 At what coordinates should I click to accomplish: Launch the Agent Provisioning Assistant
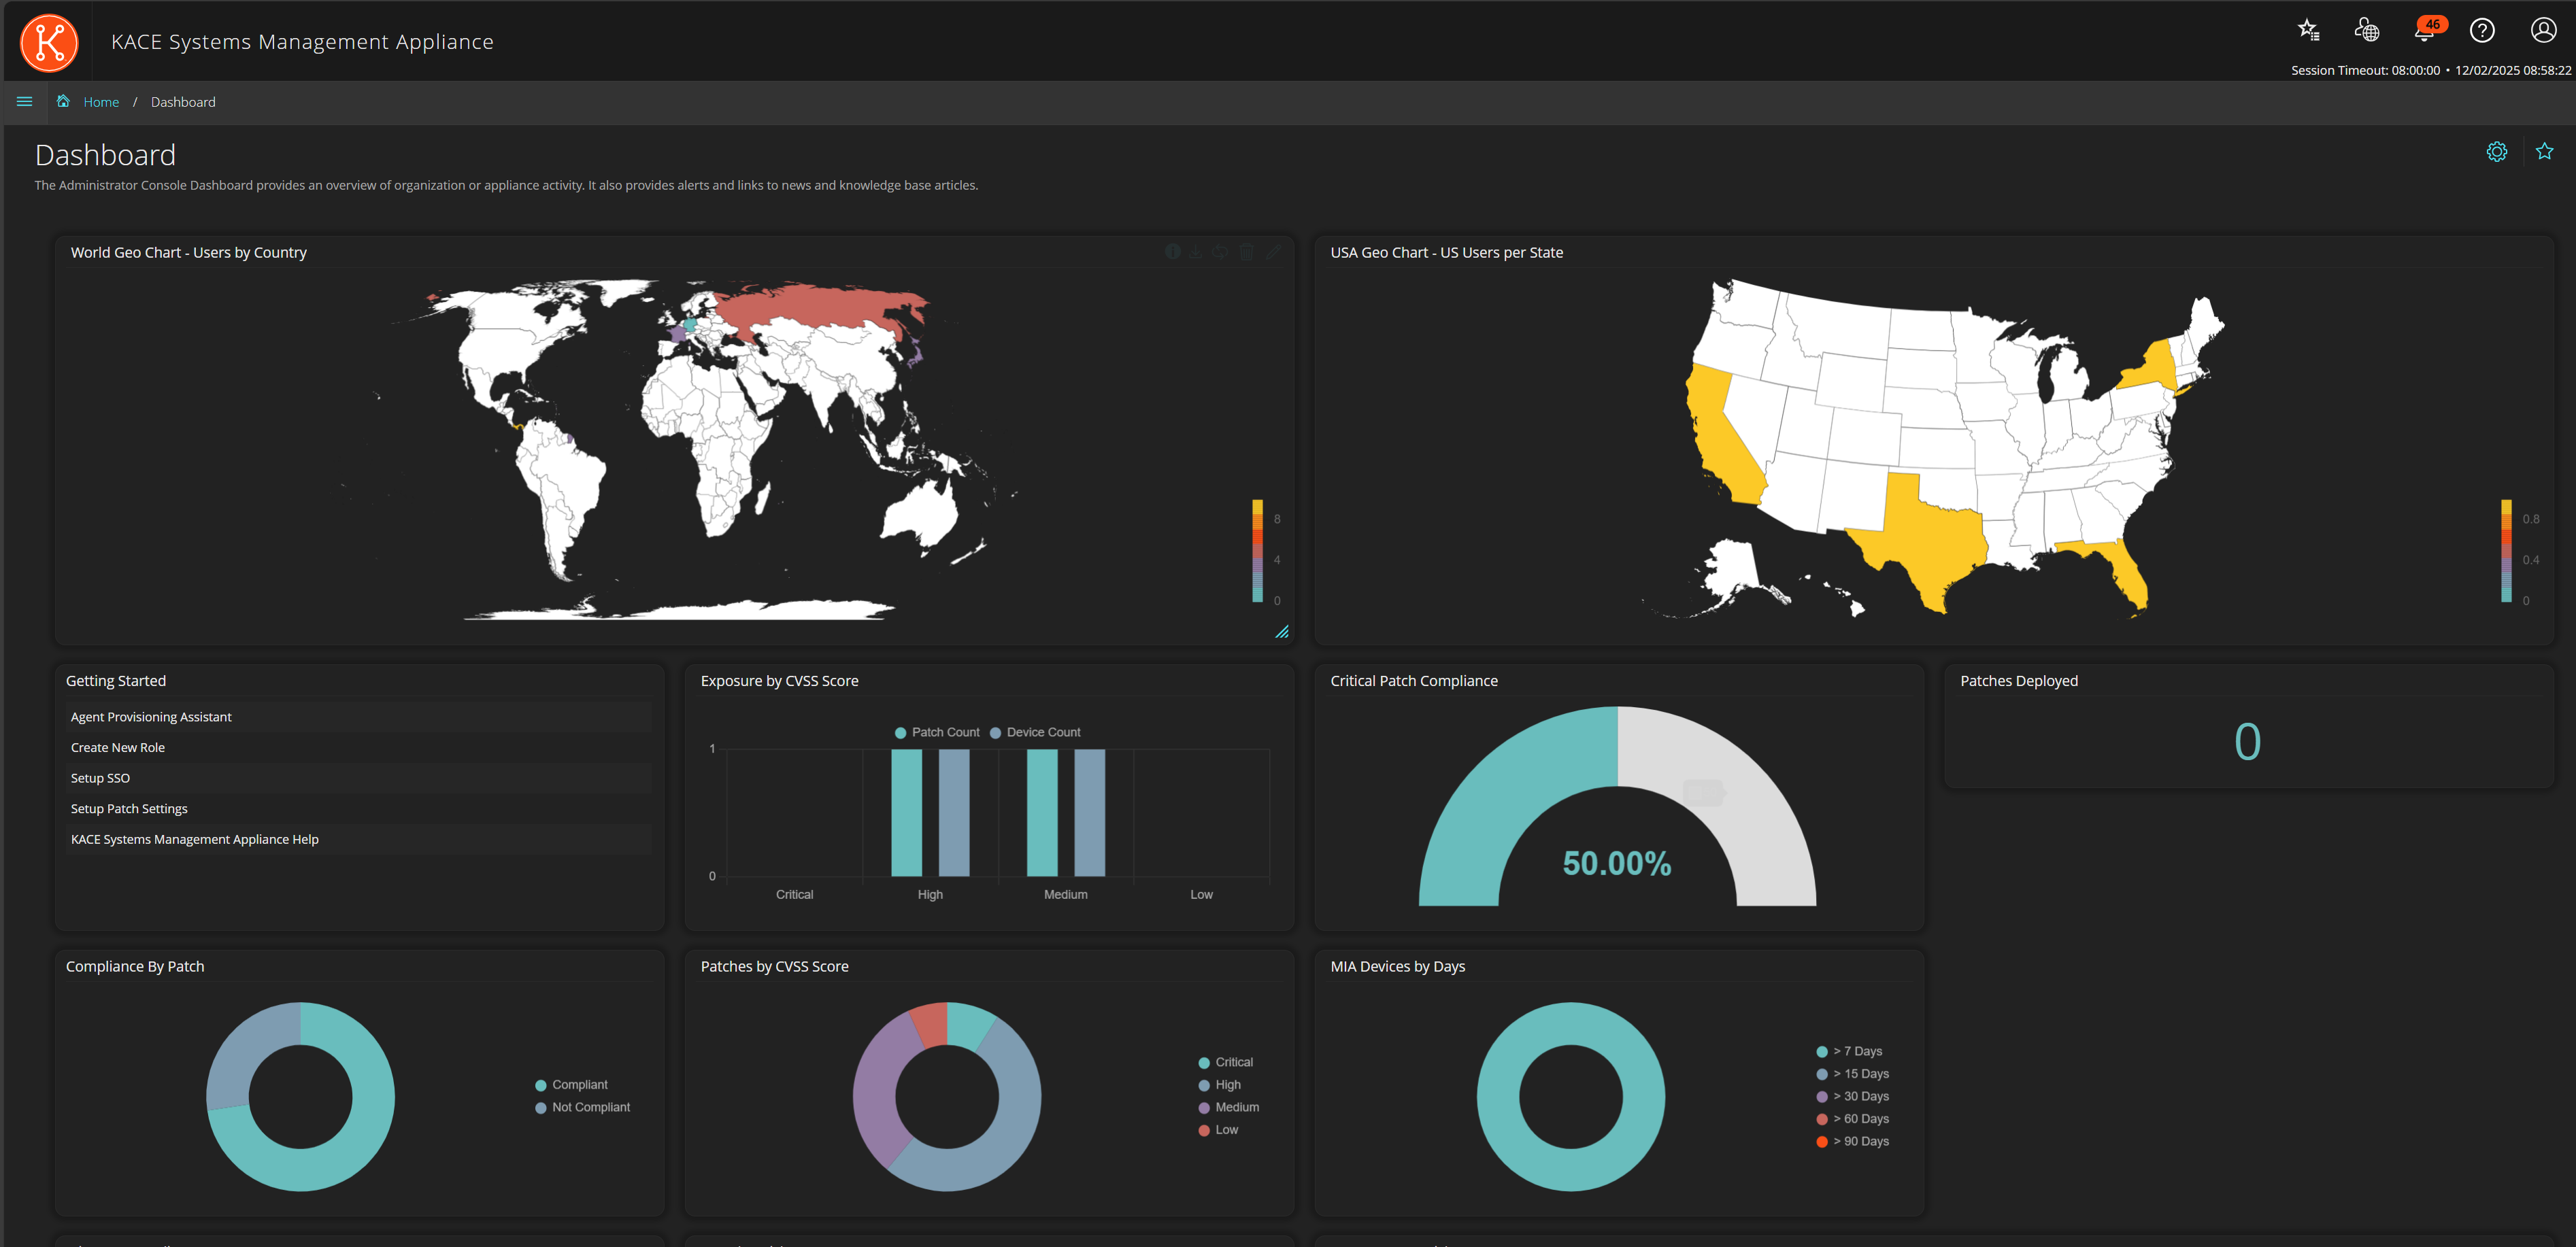click(150, 717)
